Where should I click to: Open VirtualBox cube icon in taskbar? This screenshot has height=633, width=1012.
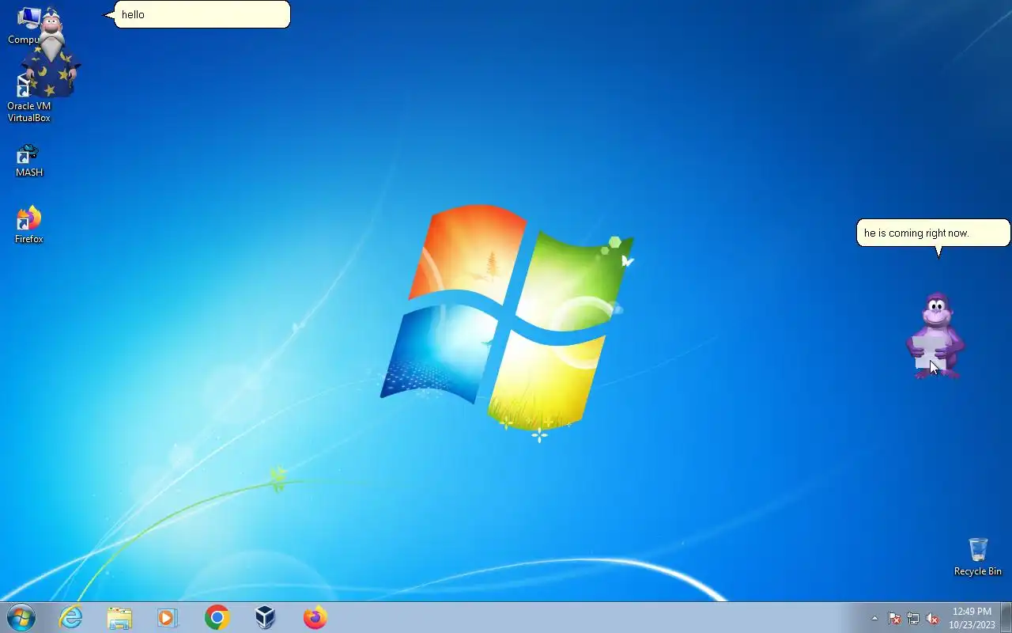266,617
